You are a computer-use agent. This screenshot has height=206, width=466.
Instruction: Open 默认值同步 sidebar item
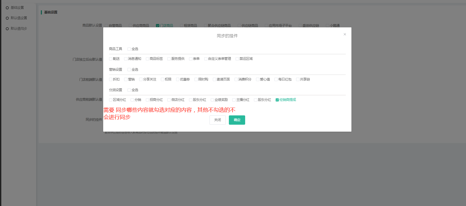point(19,29)
